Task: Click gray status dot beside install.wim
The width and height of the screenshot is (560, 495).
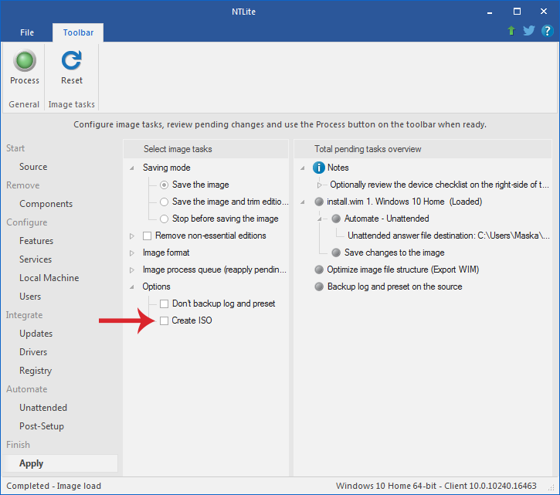Action: (x=319, y=202)
